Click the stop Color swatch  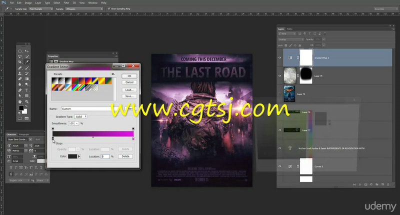[x=72, y=156]
